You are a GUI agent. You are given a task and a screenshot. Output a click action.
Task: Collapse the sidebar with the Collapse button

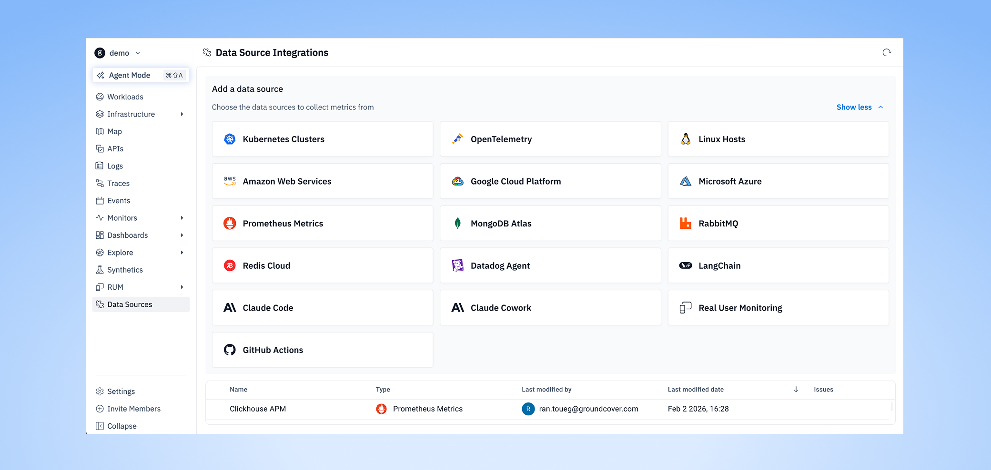[x=141, y=426]
